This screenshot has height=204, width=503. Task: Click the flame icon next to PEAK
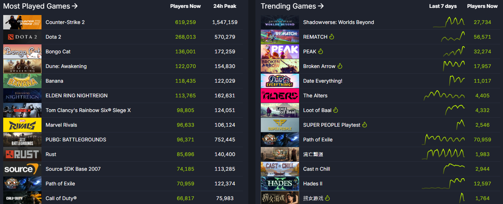tap(321, 51)
